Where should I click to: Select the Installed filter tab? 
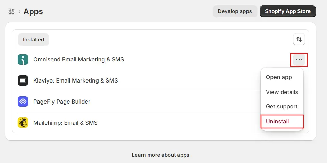[x=33, y=39]
